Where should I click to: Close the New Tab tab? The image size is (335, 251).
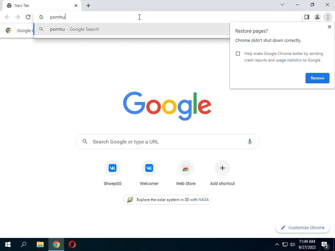coord(76,6)
